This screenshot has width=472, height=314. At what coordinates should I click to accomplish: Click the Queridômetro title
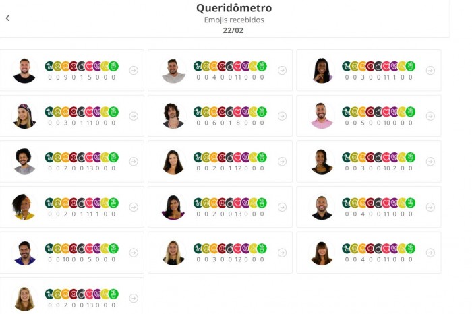coord(234,8)
